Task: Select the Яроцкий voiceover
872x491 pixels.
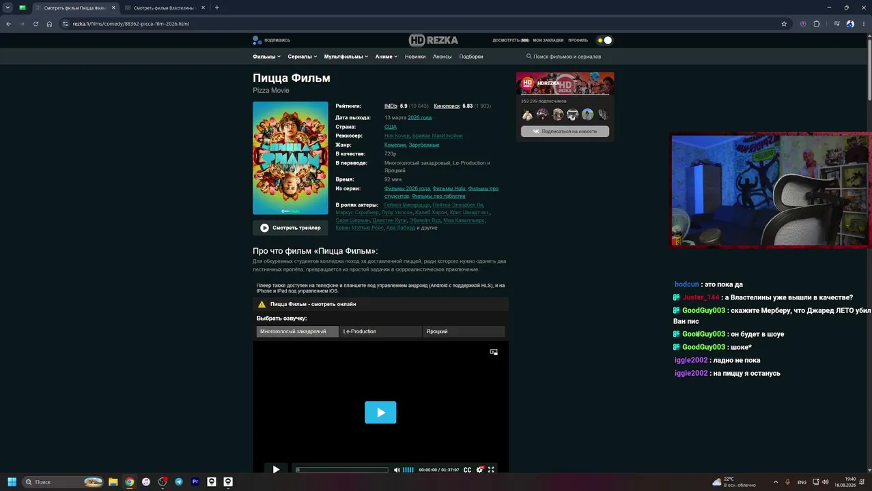Action: coord(464,331)
